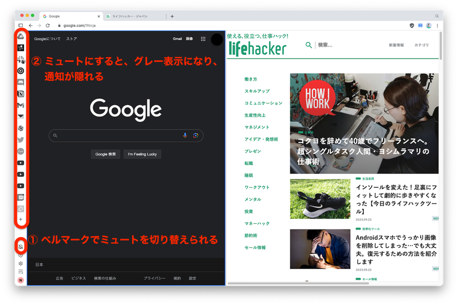Switch to the Google tab

coord(70,17)
